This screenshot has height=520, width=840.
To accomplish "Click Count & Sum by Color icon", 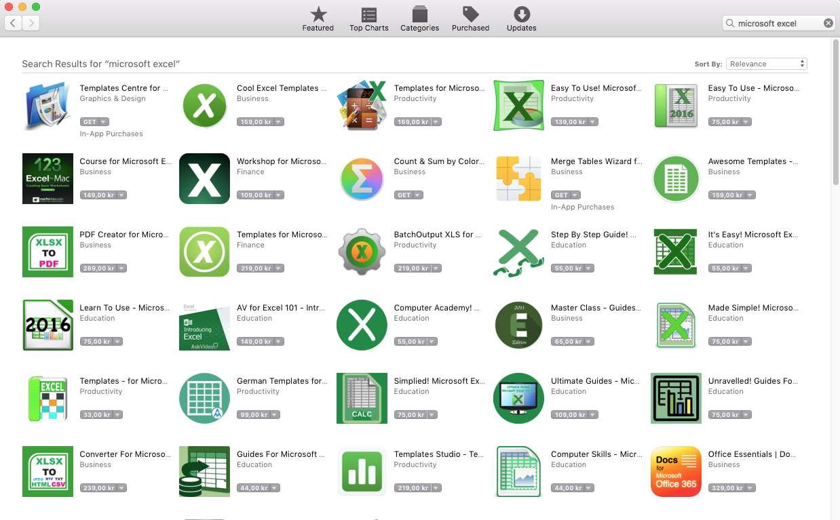I will coord(362,179).
